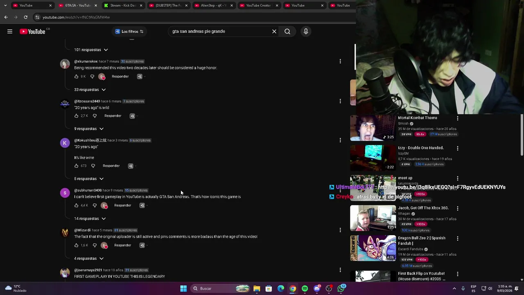Open IQ extension icon on @xkumarekox comment
The width and height of the screenshot is (524, 295).
(x=140, y=77)
